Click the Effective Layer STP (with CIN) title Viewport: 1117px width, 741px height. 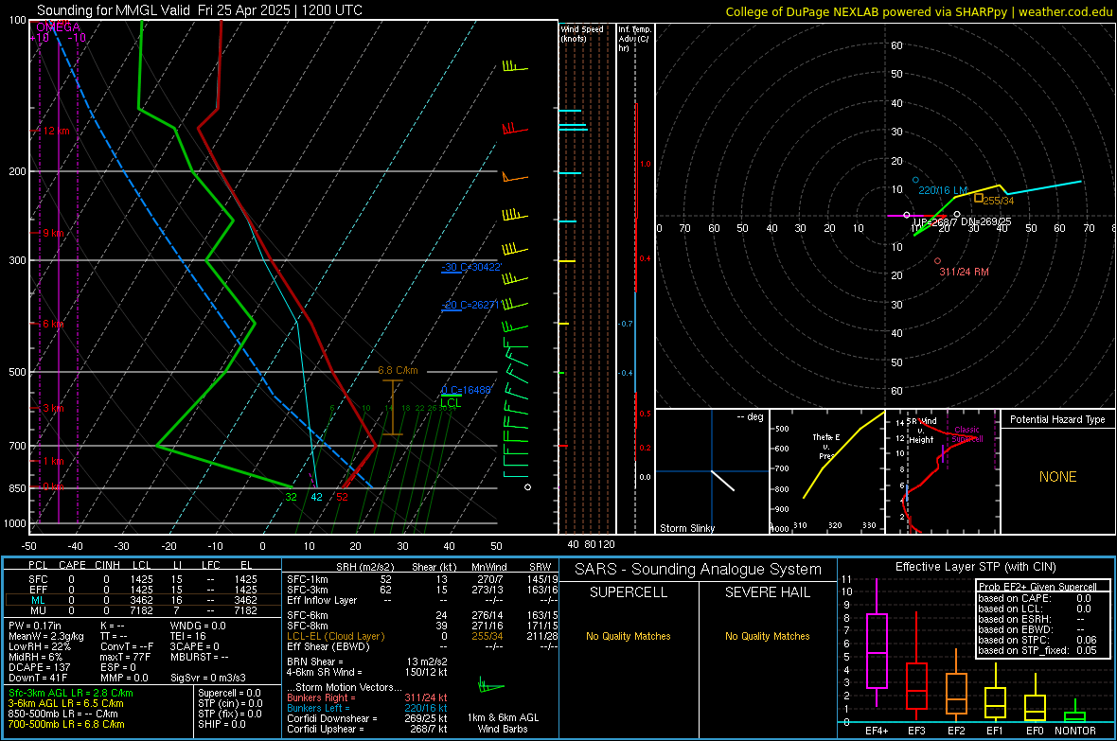click(975, 567)
